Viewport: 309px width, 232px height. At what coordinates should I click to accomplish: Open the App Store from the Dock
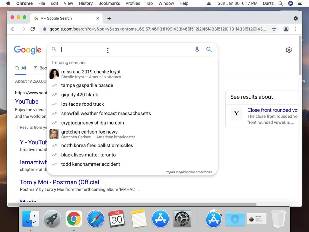[x=161, y=219]
